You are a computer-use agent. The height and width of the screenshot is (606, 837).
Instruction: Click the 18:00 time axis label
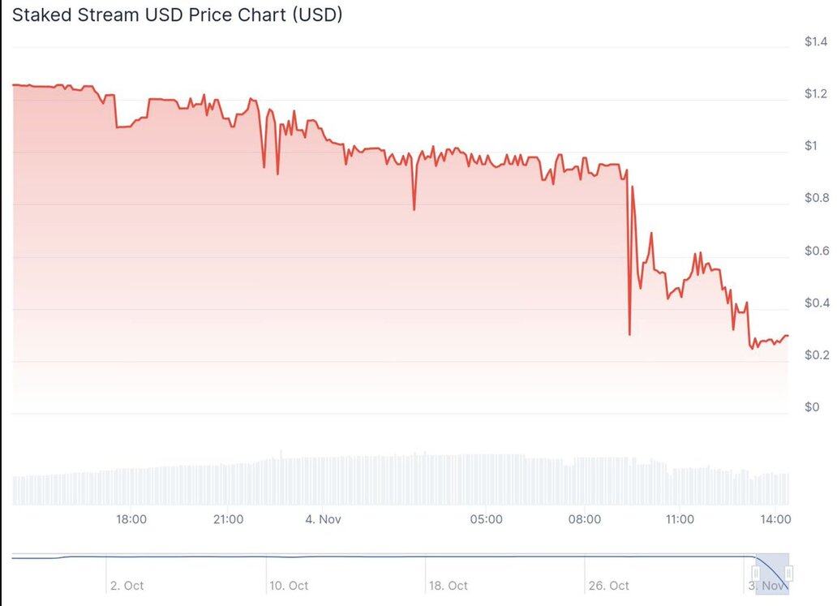tap(131, 519)
